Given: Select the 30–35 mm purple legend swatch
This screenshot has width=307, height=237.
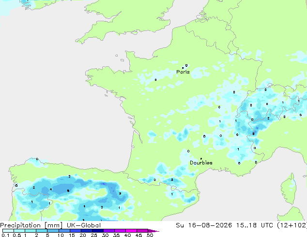Looking at the screenshot, I should tap(108, 231).
